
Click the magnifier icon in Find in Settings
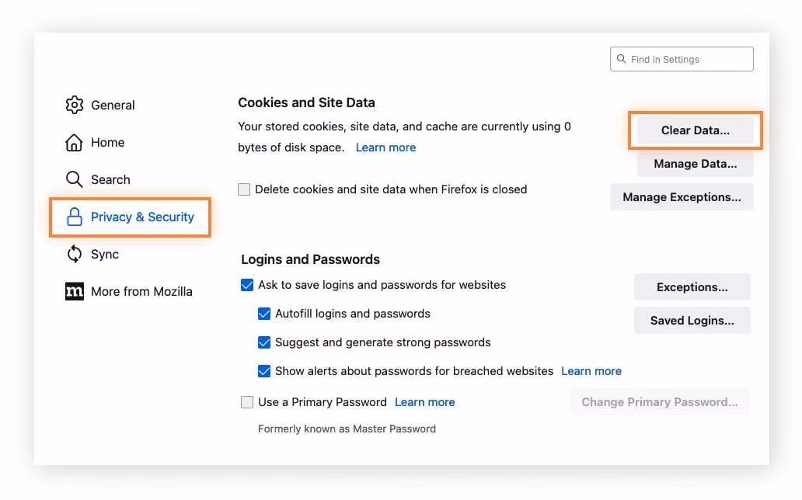pos(621,59)
